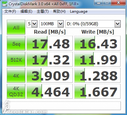The height and width of the screenshot is (115, 127).
Task: Start the 512K benchmark test
Action: 16,59
